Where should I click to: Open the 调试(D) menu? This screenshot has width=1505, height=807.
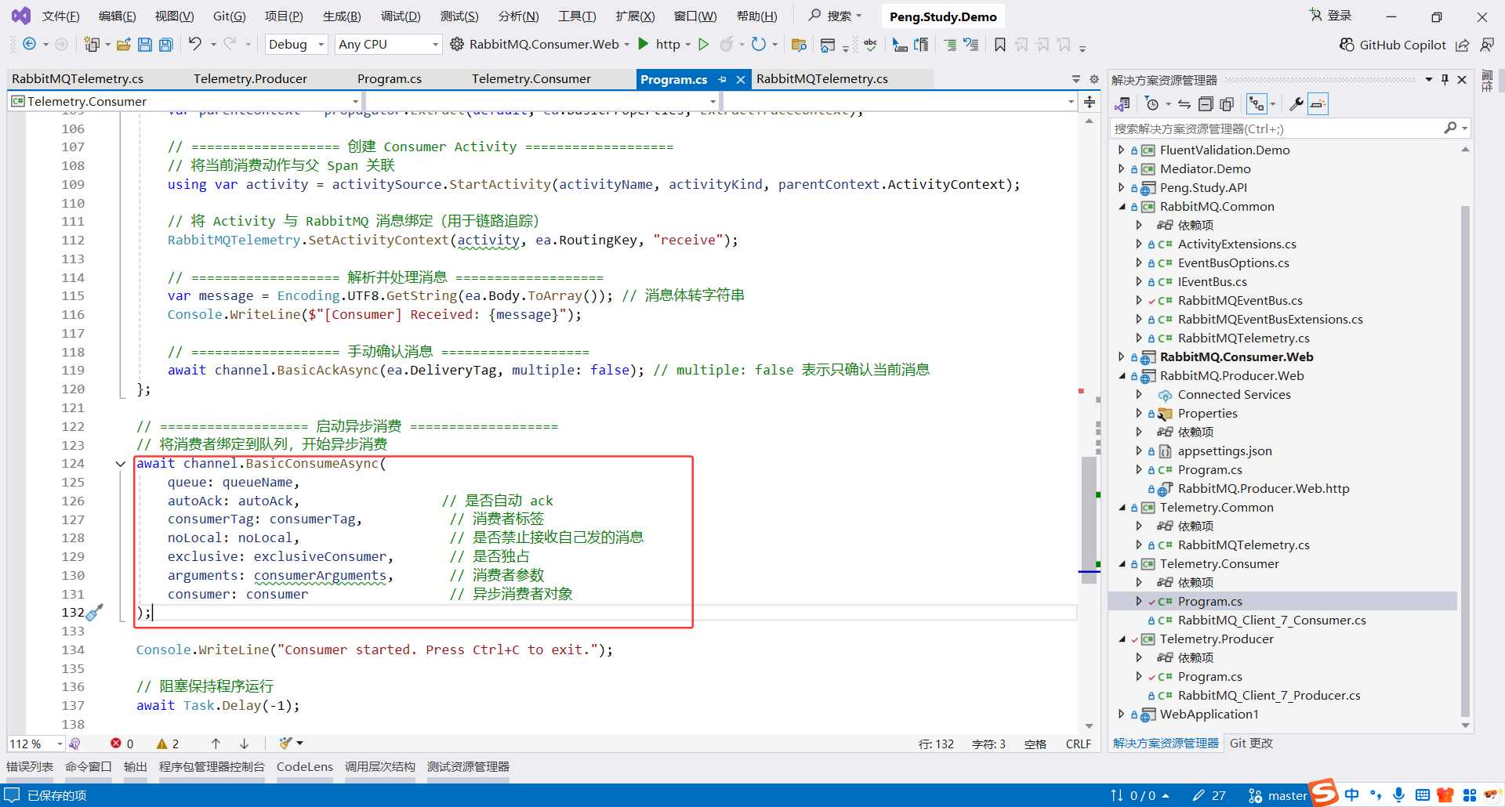(x=401, y=16)
